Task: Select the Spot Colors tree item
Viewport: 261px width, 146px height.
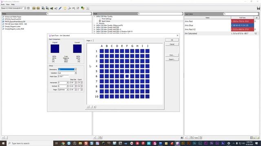Action: coord(106,21)
